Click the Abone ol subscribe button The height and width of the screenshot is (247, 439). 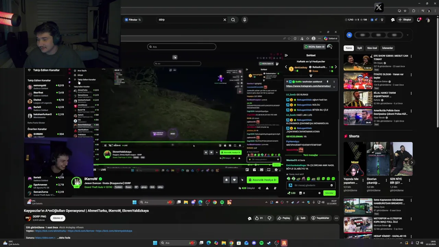pos(58,218)
